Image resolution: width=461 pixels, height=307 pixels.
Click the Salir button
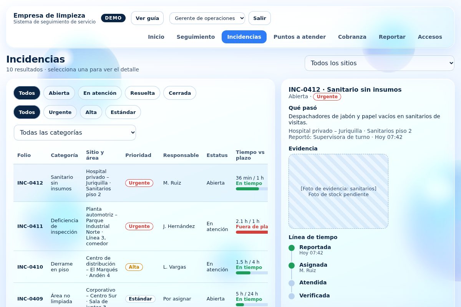click(260, 18)
